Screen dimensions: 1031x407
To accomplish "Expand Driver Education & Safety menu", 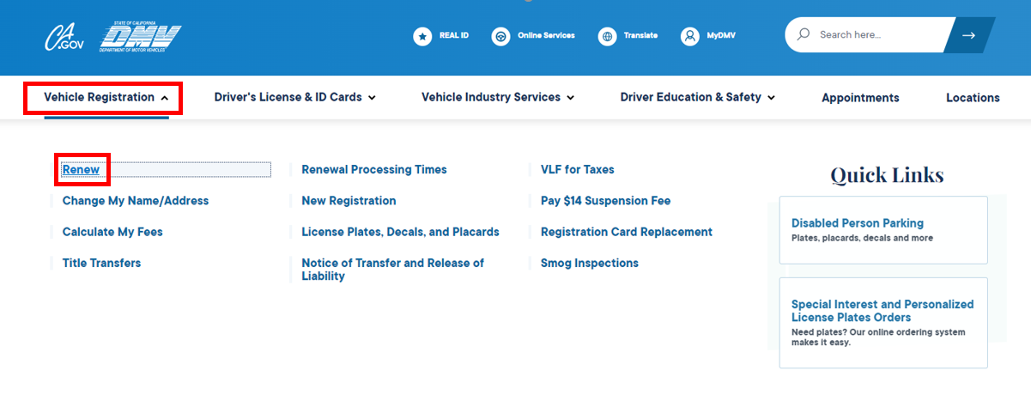I will [698, 98].
